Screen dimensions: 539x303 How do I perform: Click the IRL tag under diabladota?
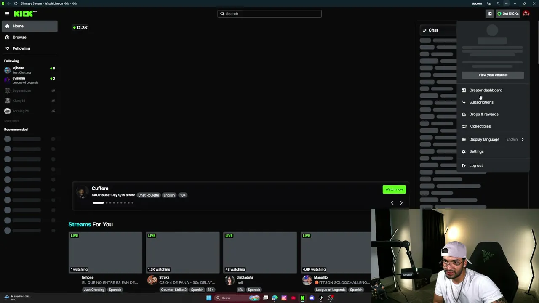coord(240,290)
